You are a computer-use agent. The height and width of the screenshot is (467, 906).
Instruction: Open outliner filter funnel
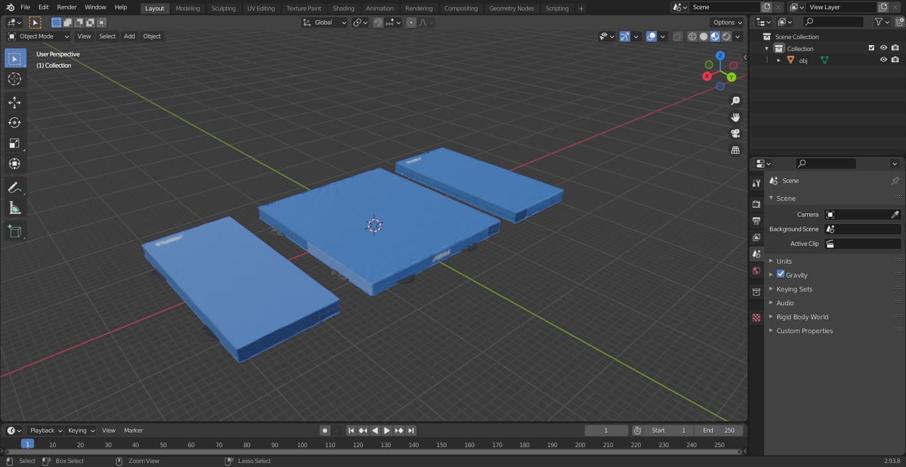coord(881,22)
